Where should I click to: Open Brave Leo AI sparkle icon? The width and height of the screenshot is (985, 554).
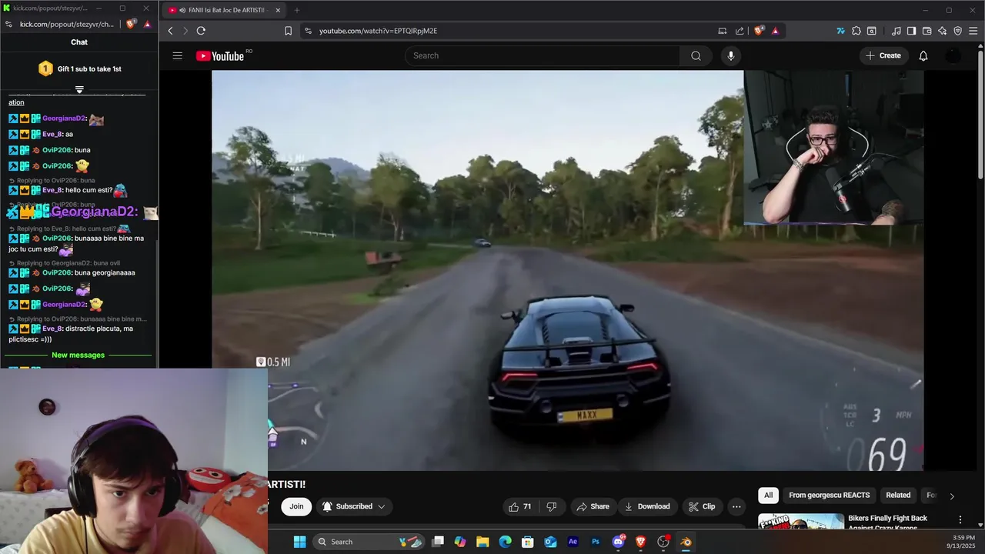942,31
